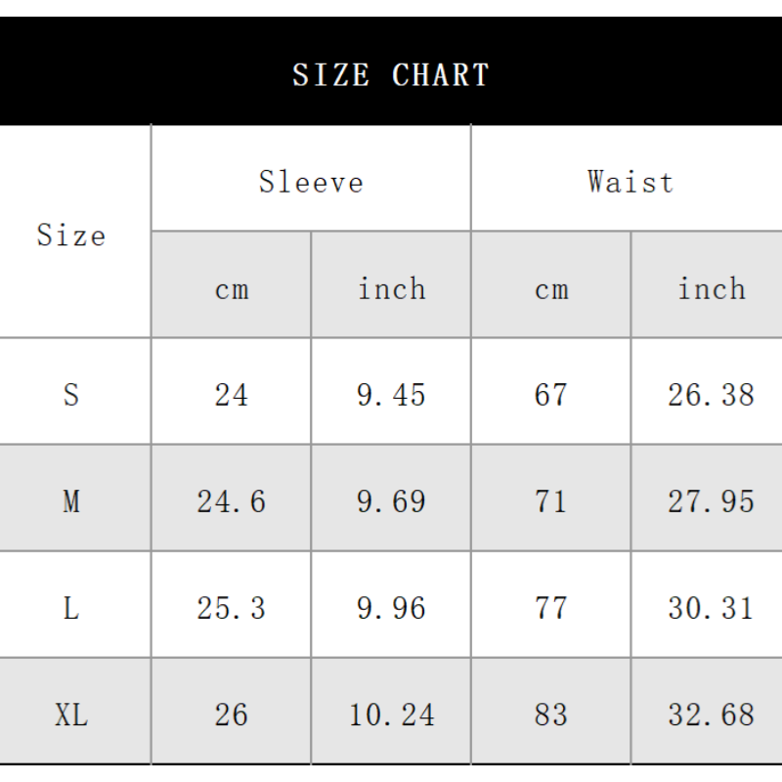The image size is (782, 782).
Task: Select the Size column header
Action: 71,236
